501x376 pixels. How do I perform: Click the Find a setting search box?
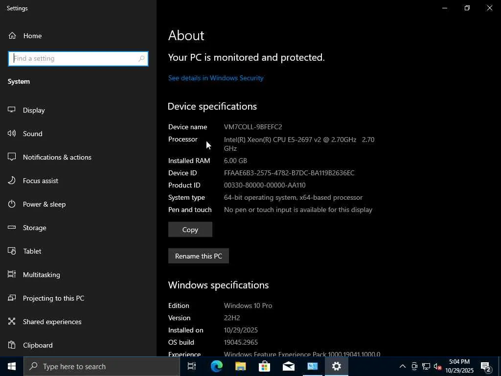tap(78, 59)
